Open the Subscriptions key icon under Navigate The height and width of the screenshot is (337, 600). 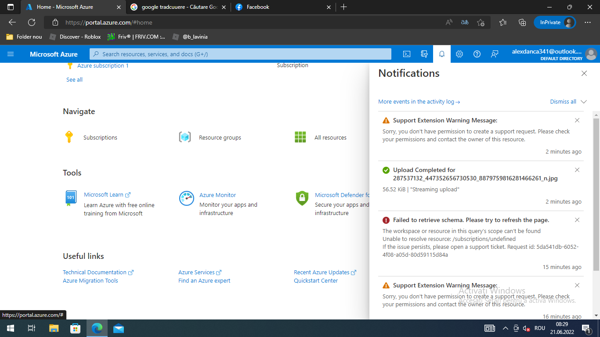(x=69, y=137)
